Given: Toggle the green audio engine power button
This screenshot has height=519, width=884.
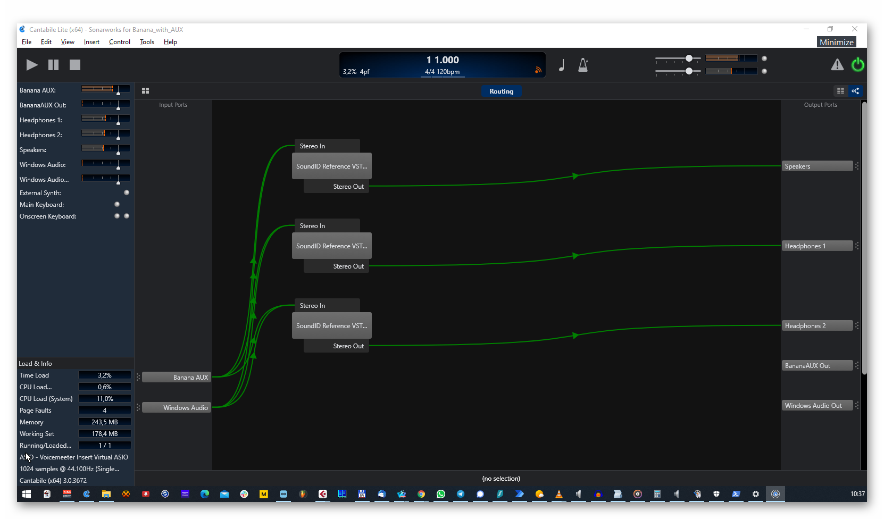Looking at the screenshot, I should (857, 65).
